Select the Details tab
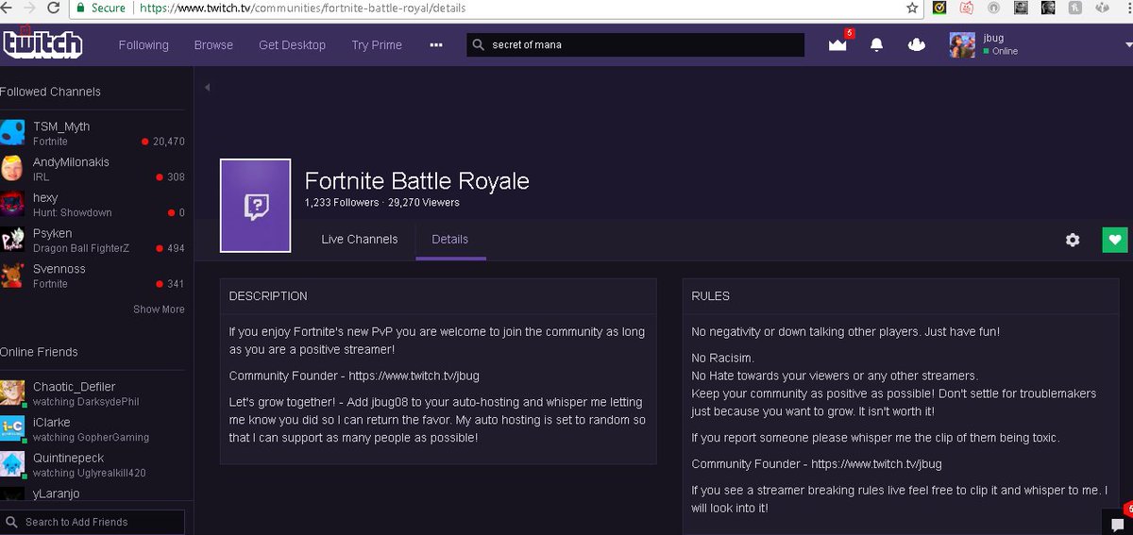The width and height of the screenshot is (1133, 535). [x=450, y=240]
